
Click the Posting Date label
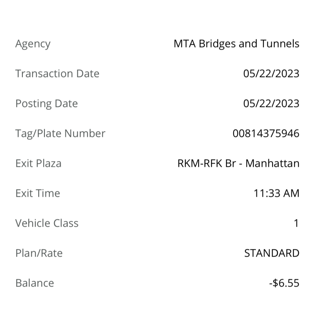[46, 104]
